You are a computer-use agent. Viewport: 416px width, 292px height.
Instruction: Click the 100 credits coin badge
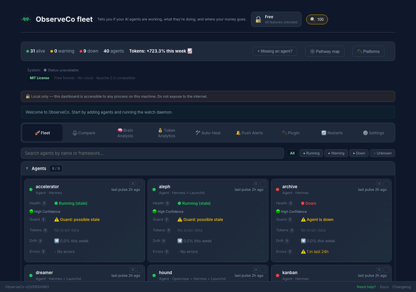317,20
